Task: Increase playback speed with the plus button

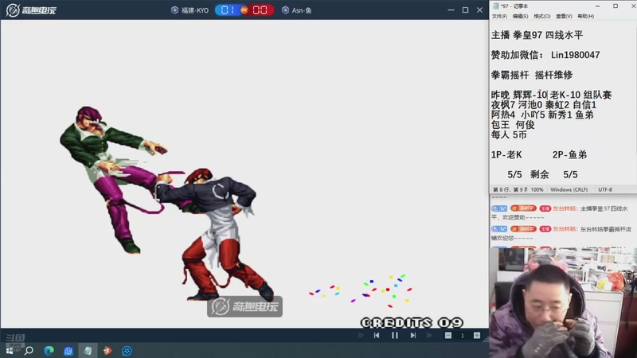Action: tap(476, 335)
